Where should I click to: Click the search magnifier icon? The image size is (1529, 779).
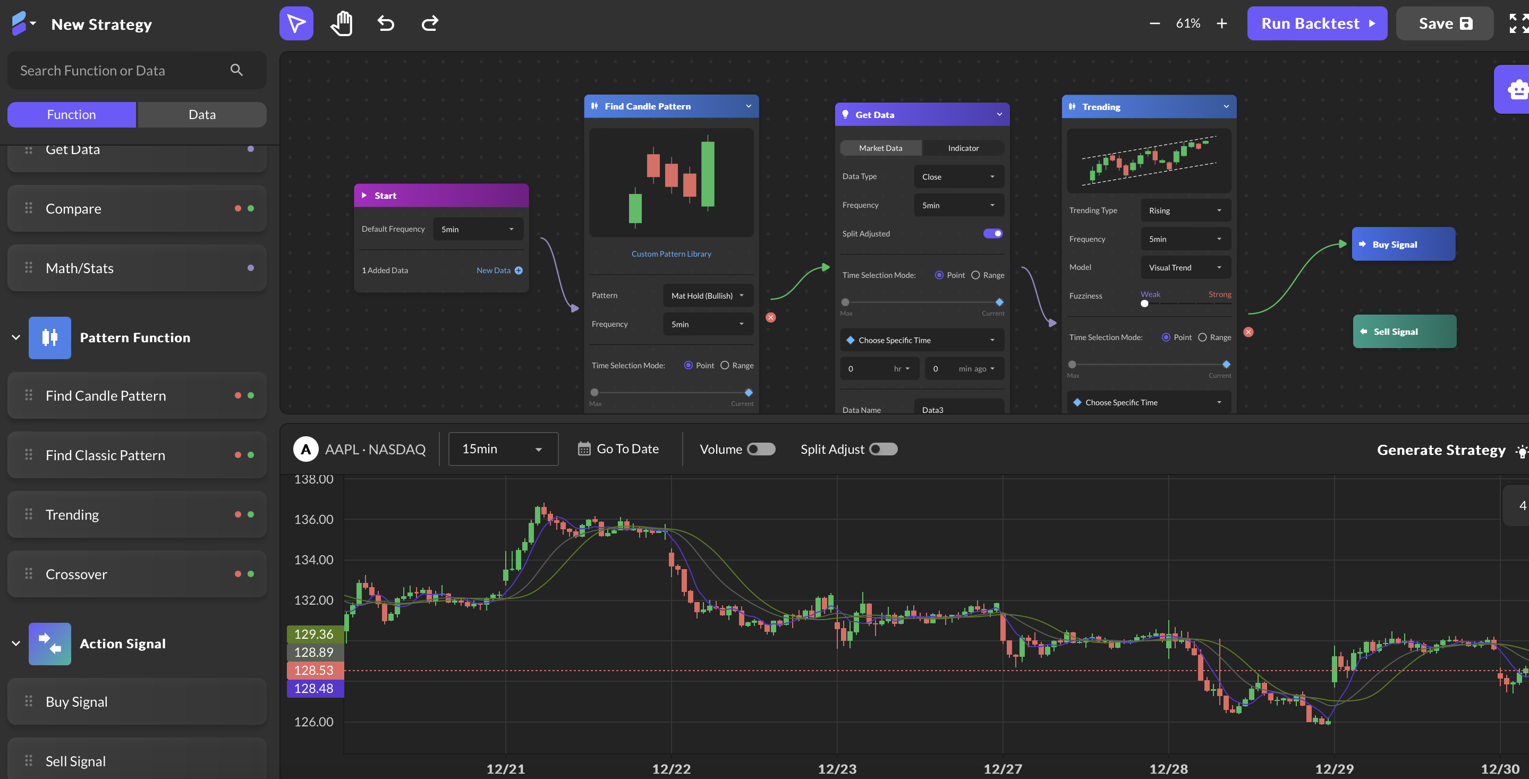pos(236,70)
